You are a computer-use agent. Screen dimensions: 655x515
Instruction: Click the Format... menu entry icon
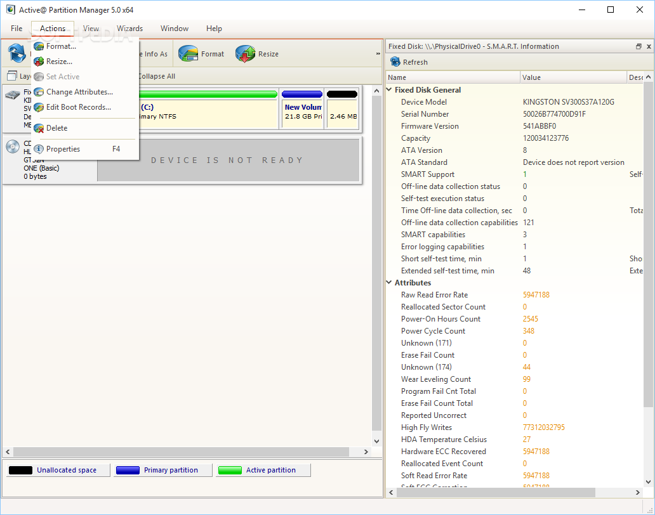coord(39,46)
